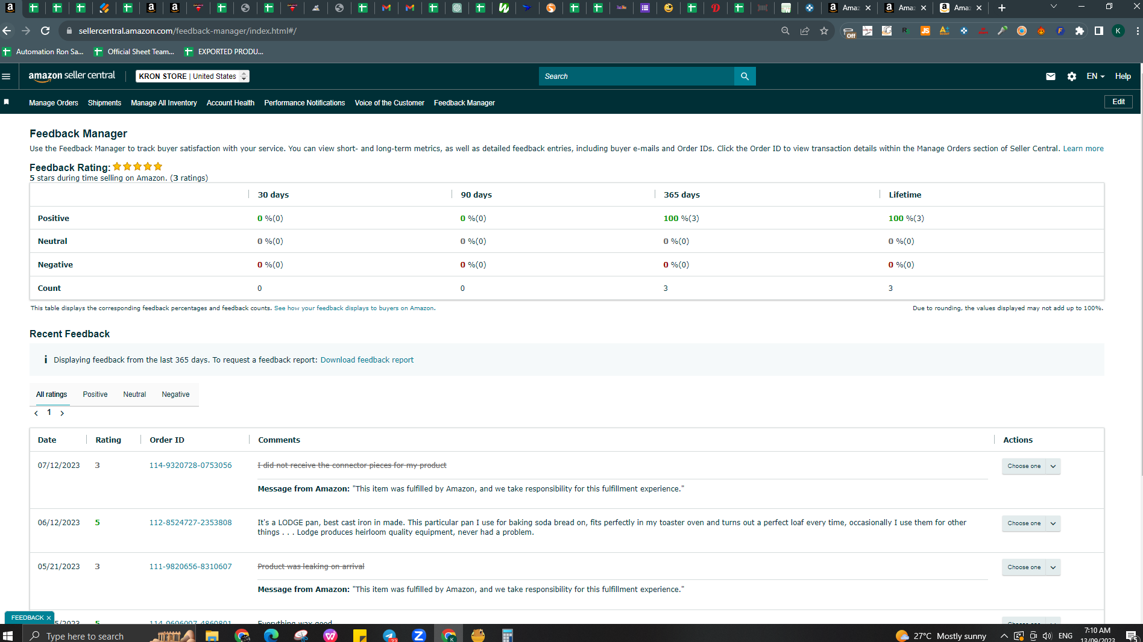Screen dimensions: 1143x642
Task: Open the Official Sheet Team... bookmark
Action: click(134, 52)
